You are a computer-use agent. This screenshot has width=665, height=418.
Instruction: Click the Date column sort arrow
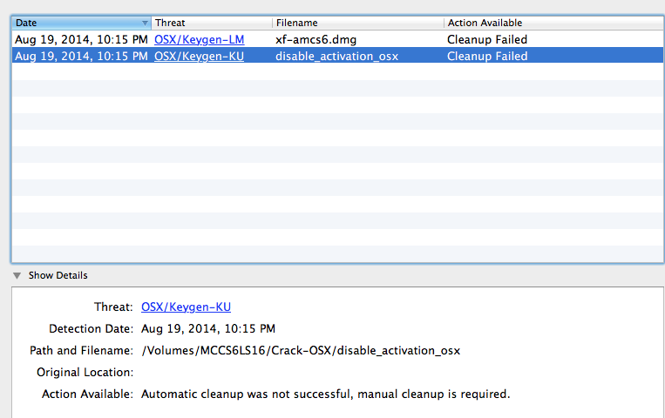pyautogui.click(x=145, y=23)
